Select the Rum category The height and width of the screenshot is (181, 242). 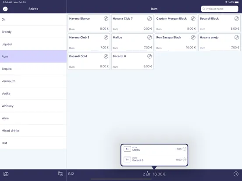33,56
